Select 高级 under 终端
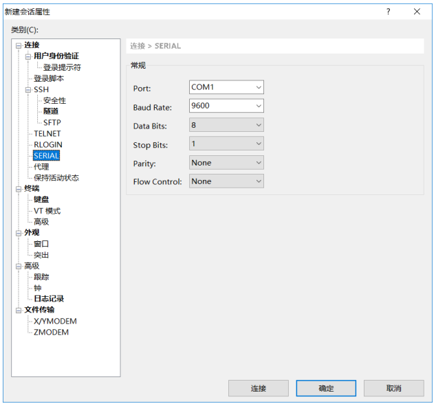 41,222
